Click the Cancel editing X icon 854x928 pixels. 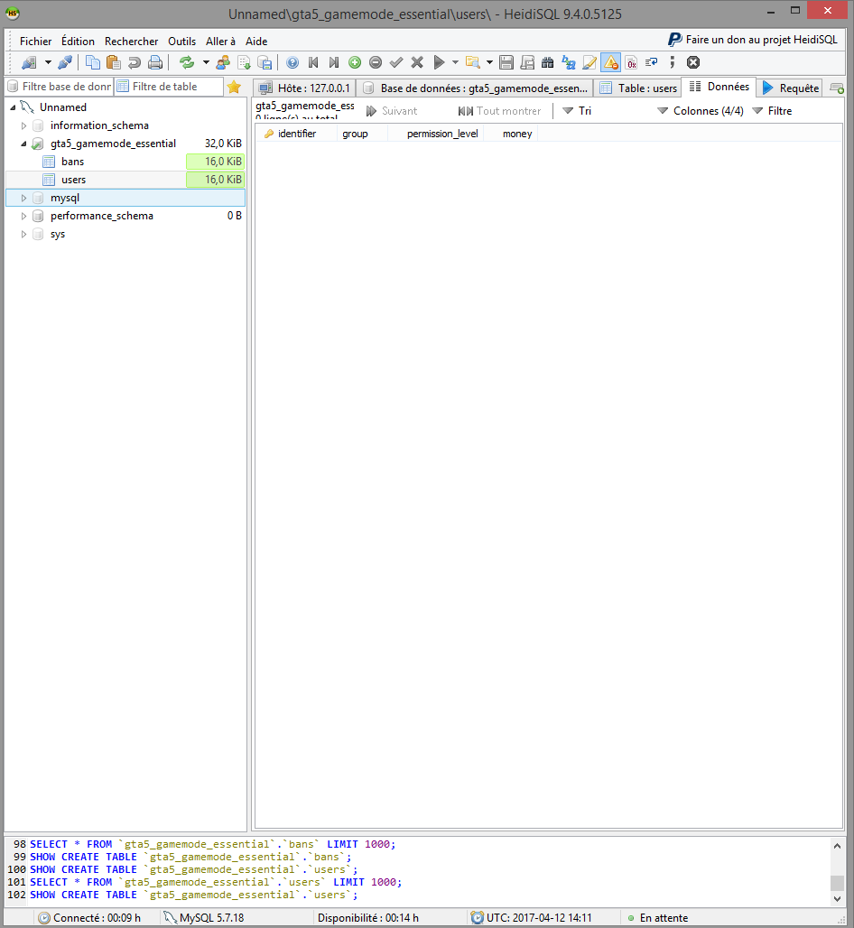417,62
